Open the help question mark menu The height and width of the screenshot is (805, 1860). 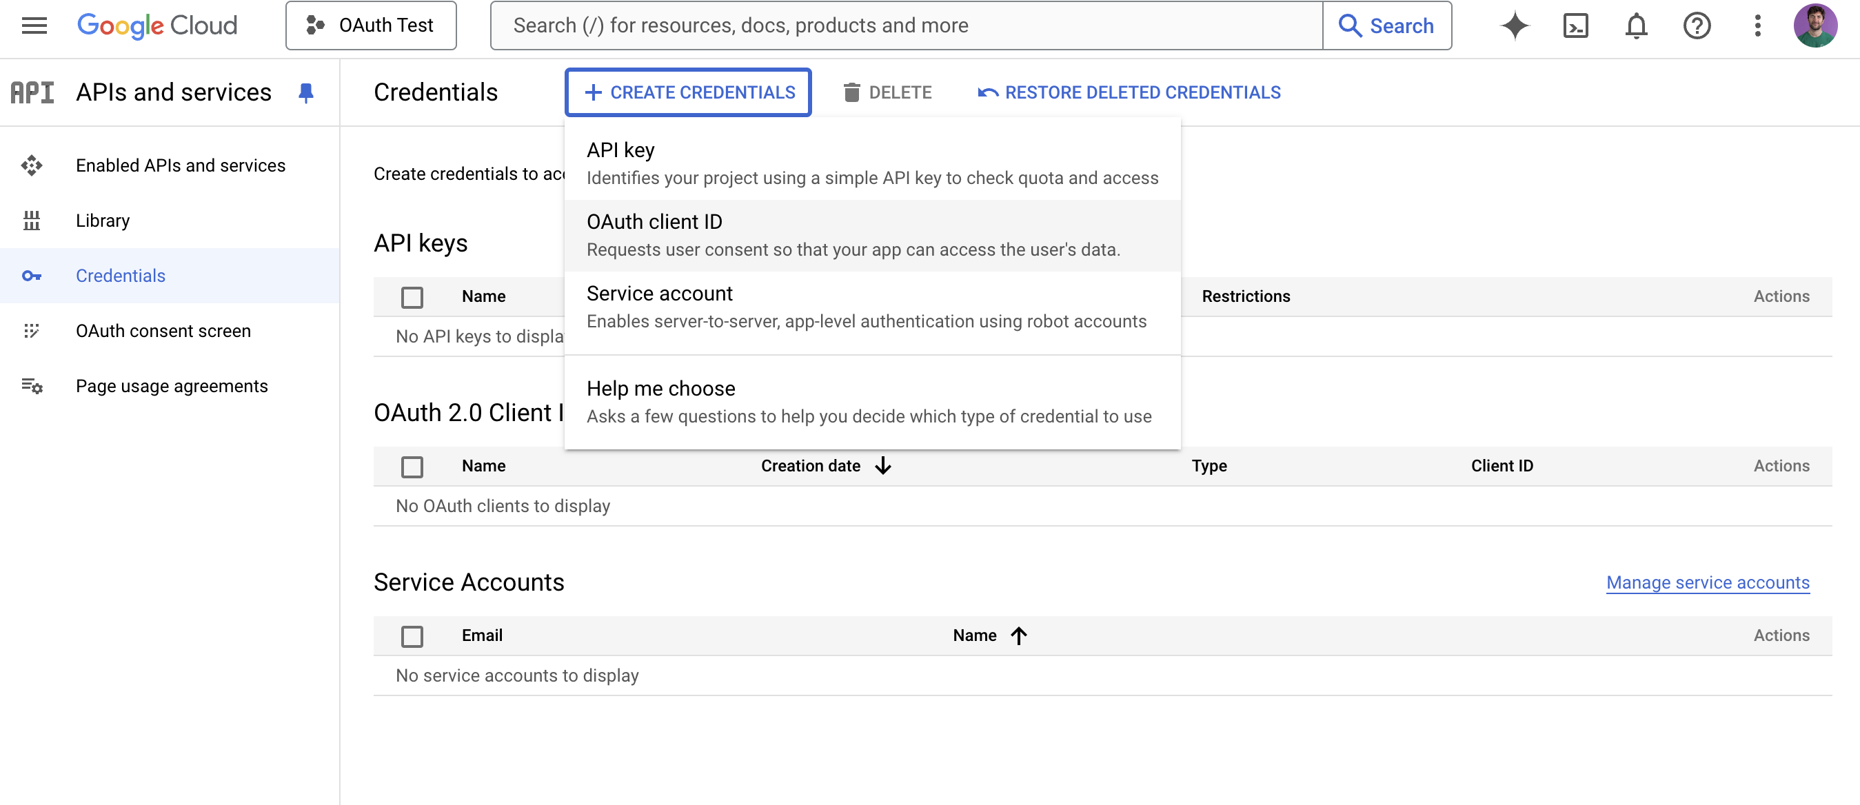coord(1697,26)
